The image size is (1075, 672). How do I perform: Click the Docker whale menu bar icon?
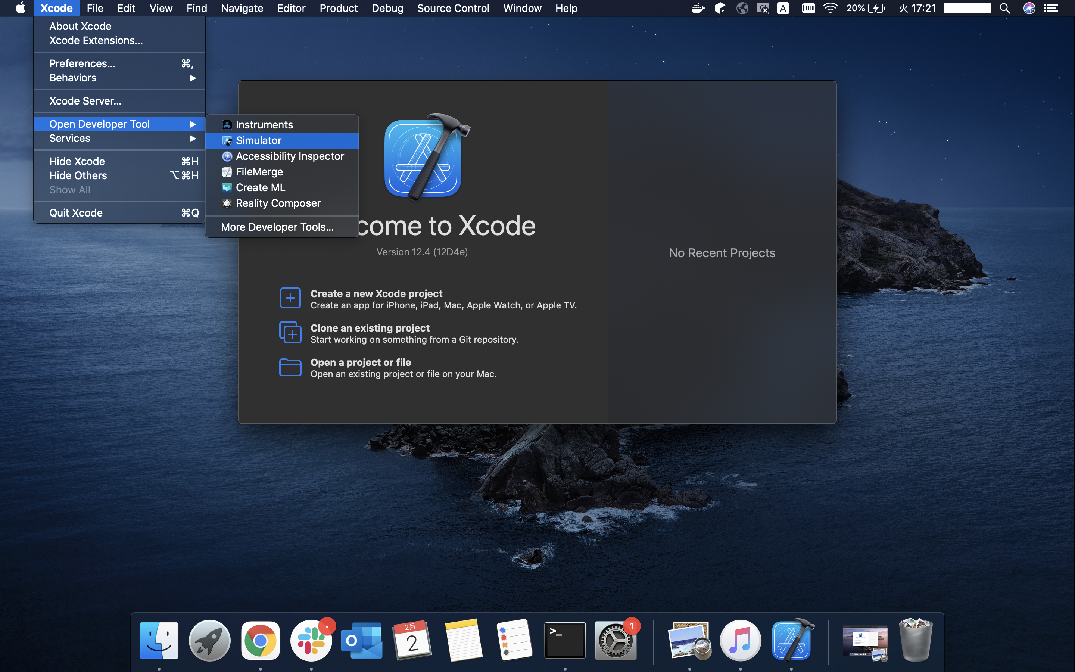coord(698,8)
